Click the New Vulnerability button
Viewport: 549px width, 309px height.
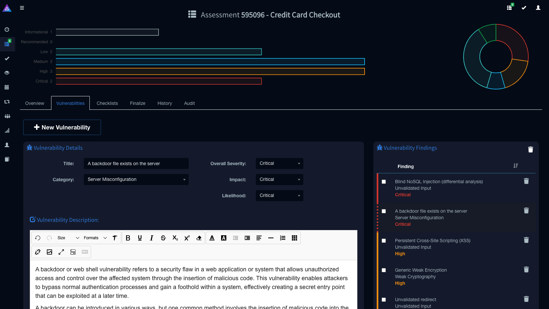[62, 127]
